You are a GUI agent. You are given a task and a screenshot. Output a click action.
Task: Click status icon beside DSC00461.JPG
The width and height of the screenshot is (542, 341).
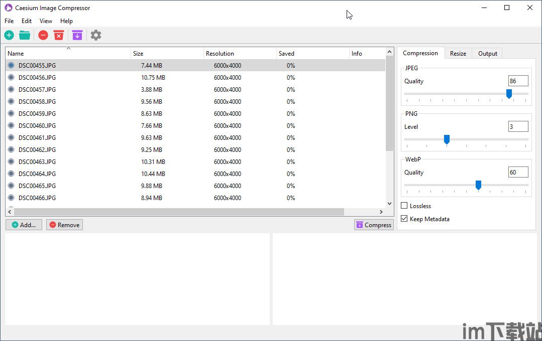pyautogui.click(x=11, y=137)
